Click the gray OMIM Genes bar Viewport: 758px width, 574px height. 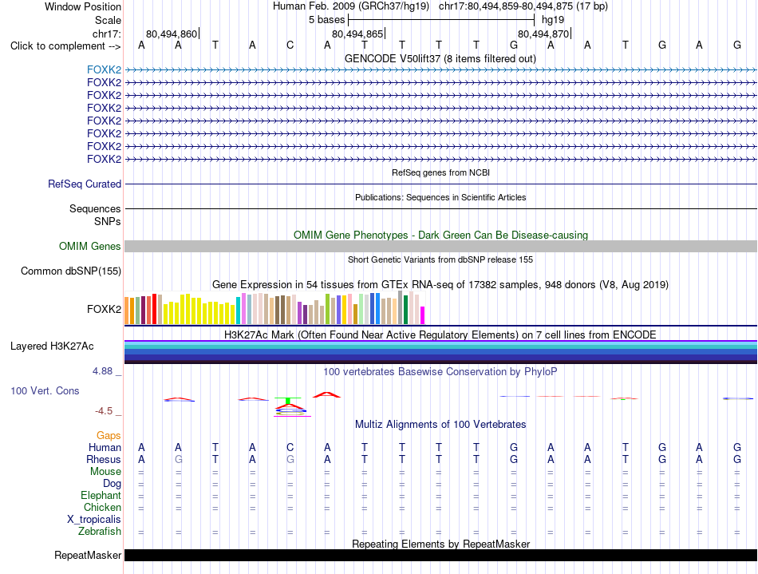click(440, 246)
